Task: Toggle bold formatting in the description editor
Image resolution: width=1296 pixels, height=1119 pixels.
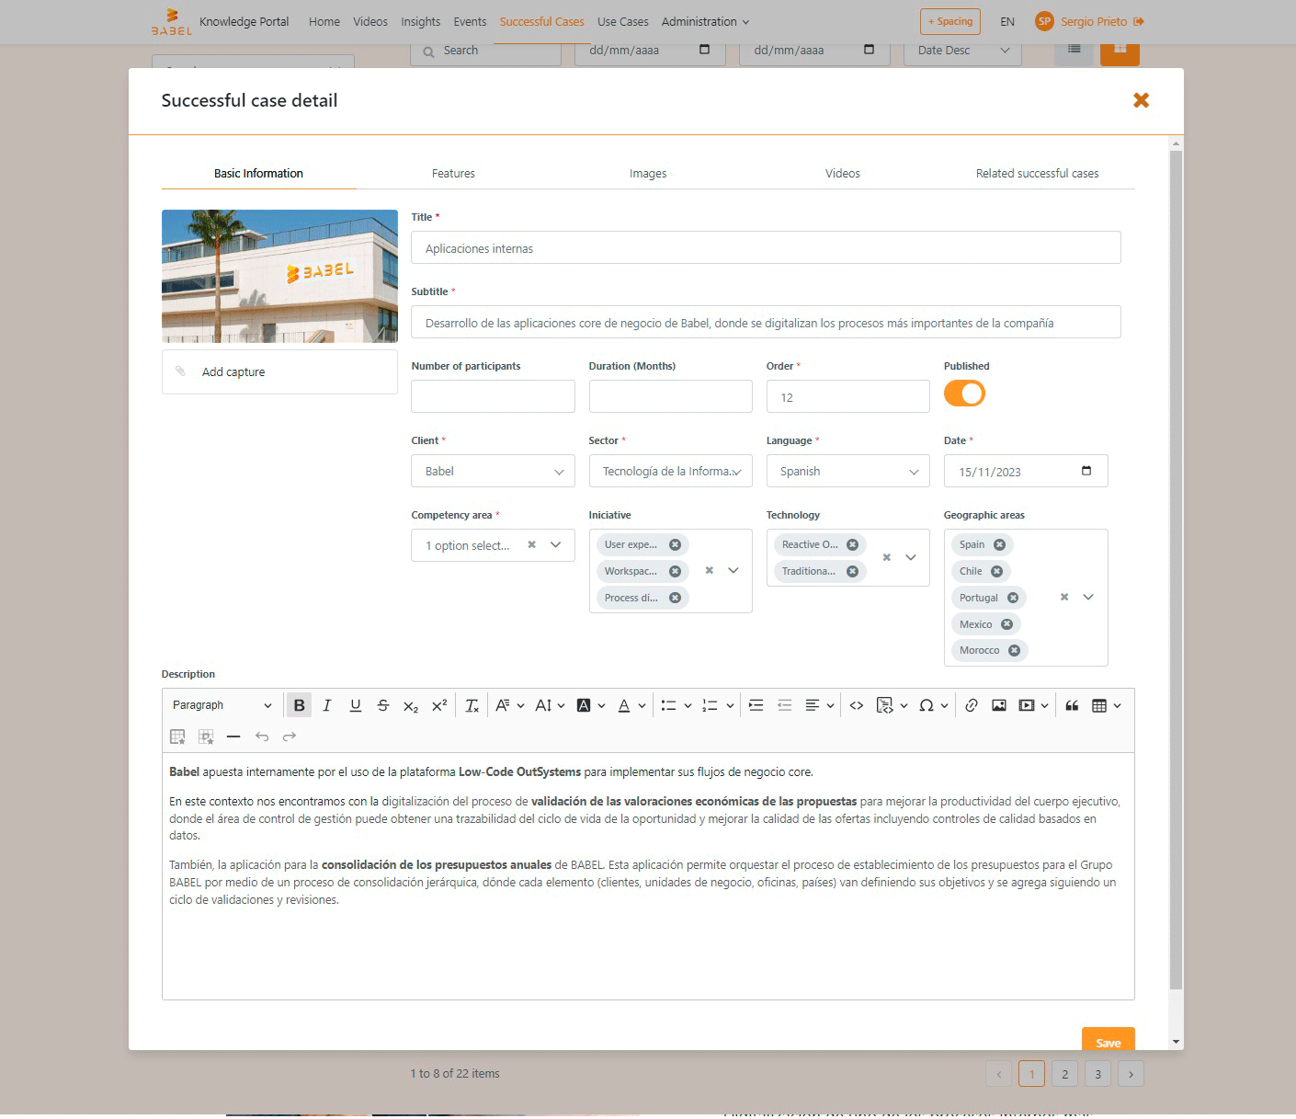Action: (x=299, y=705)
